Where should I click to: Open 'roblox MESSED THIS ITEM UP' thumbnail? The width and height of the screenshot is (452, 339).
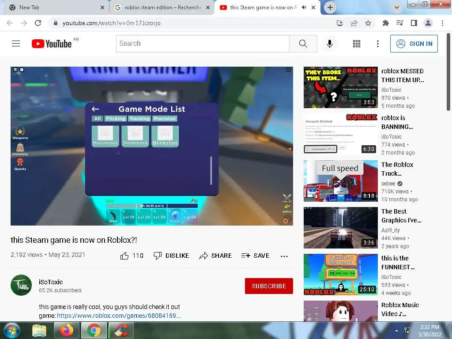tap(341, 87)
